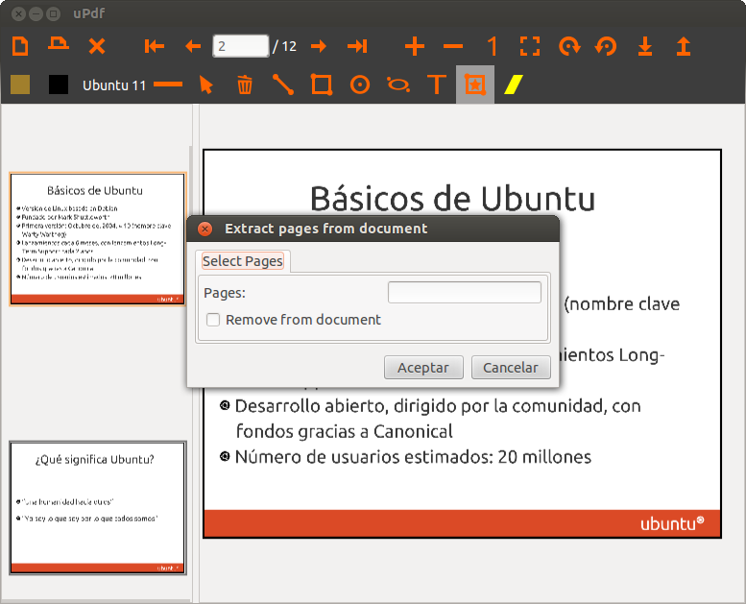Select the stamp image tool

[x=475, y=85]
